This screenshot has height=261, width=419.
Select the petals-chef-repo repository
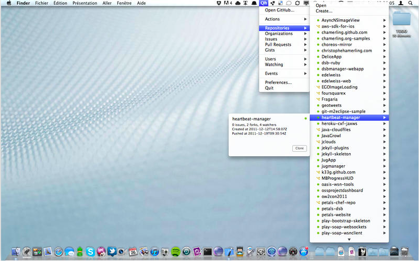[x=349, y=203]
